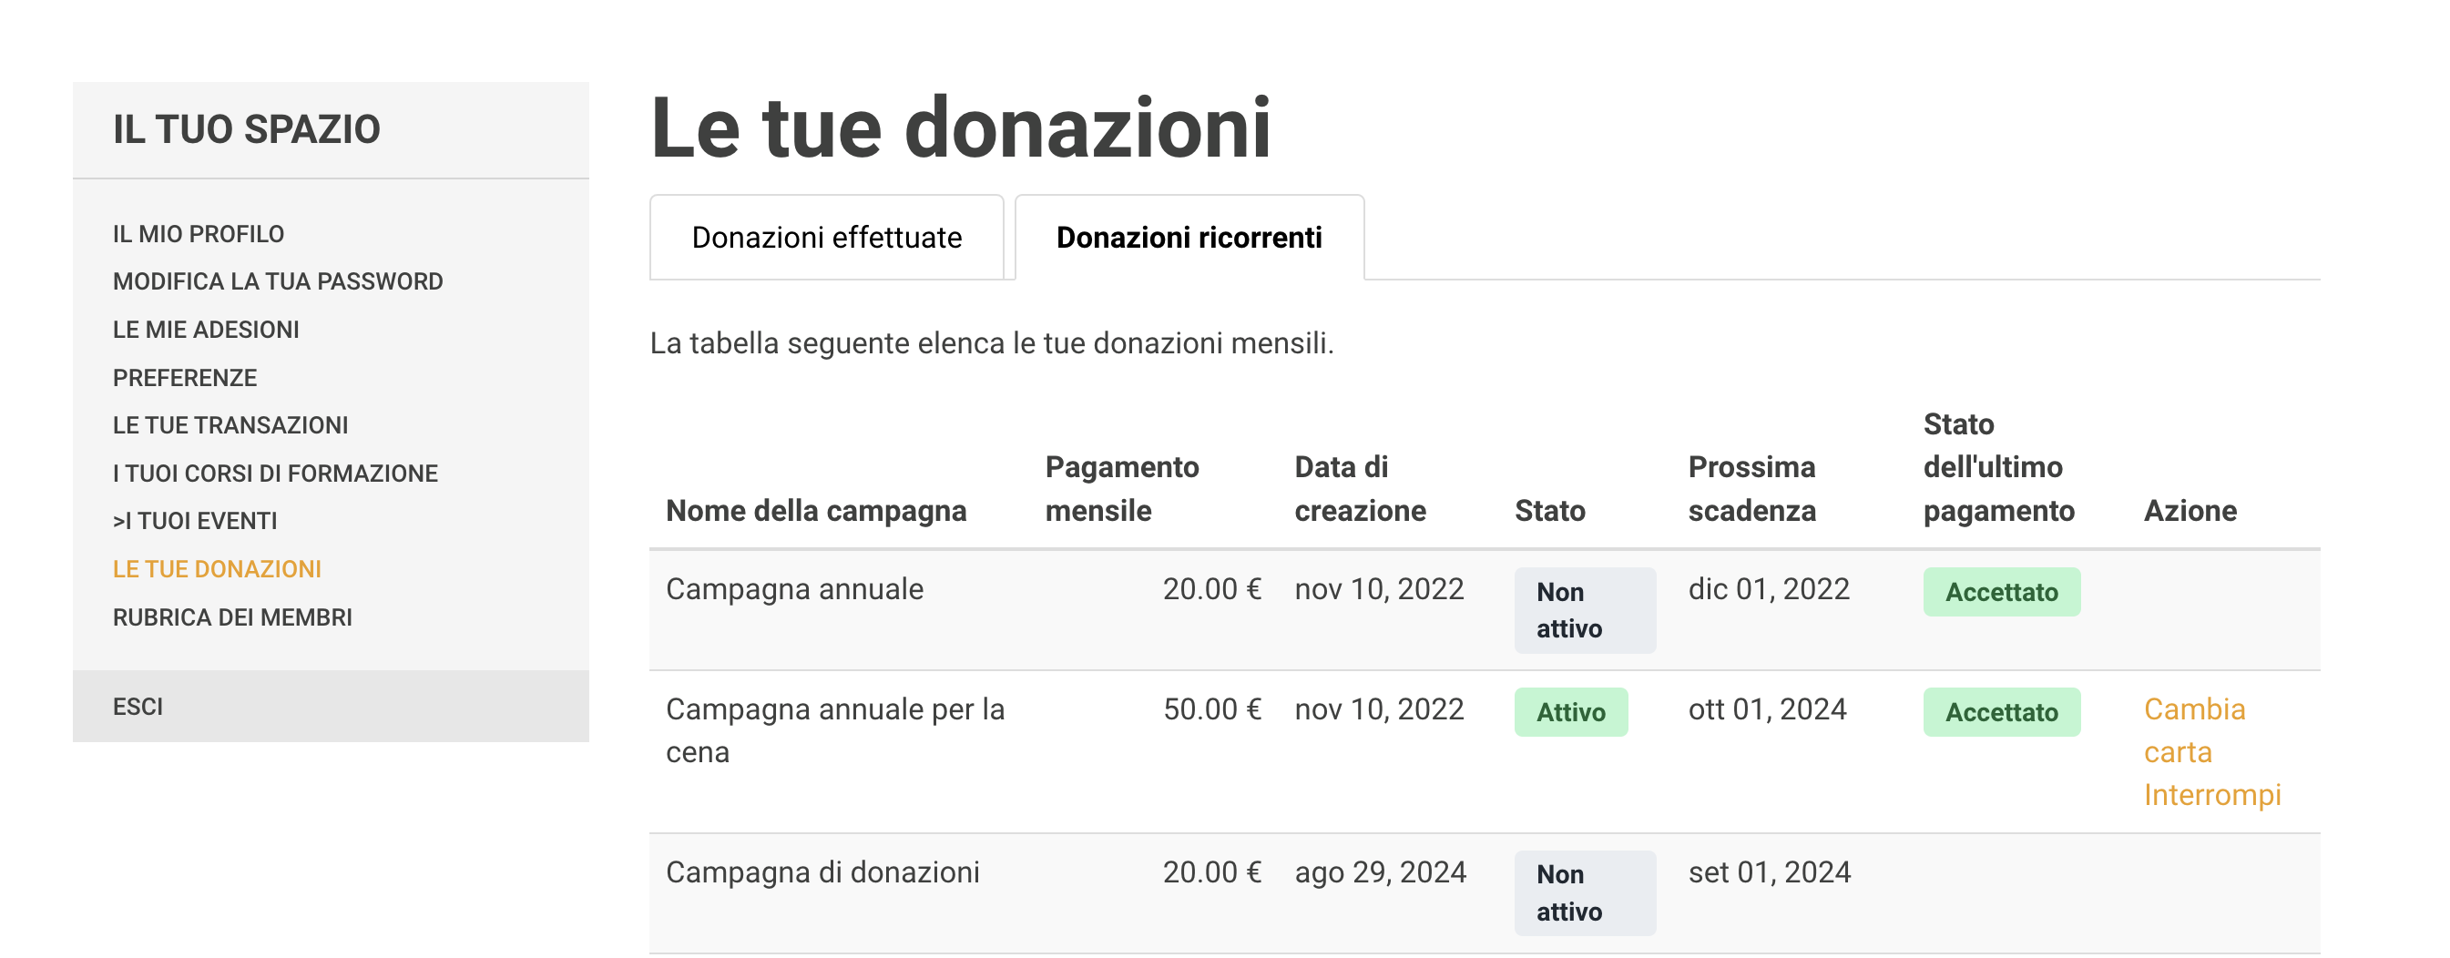
Task: Click the Attivo status badge
Action: 1569,712
